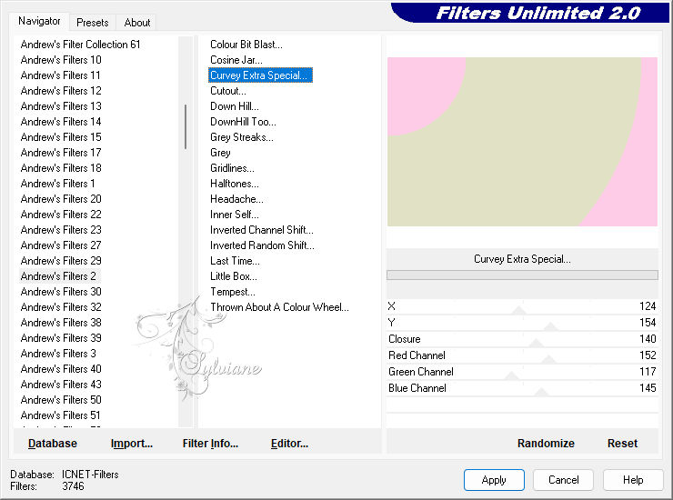
Task: Open the About tab
Action: [137, 23]
